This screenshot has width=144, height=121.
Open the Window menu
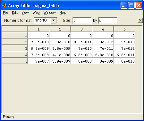click(x=49, y=13)
